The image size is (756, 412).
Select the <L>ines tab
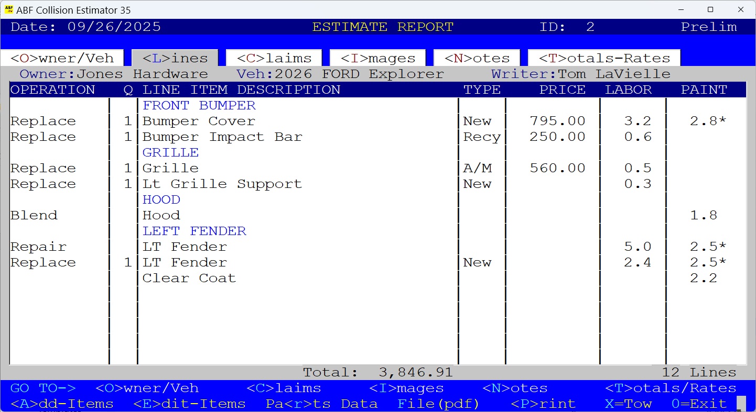[x=174, y=58]
